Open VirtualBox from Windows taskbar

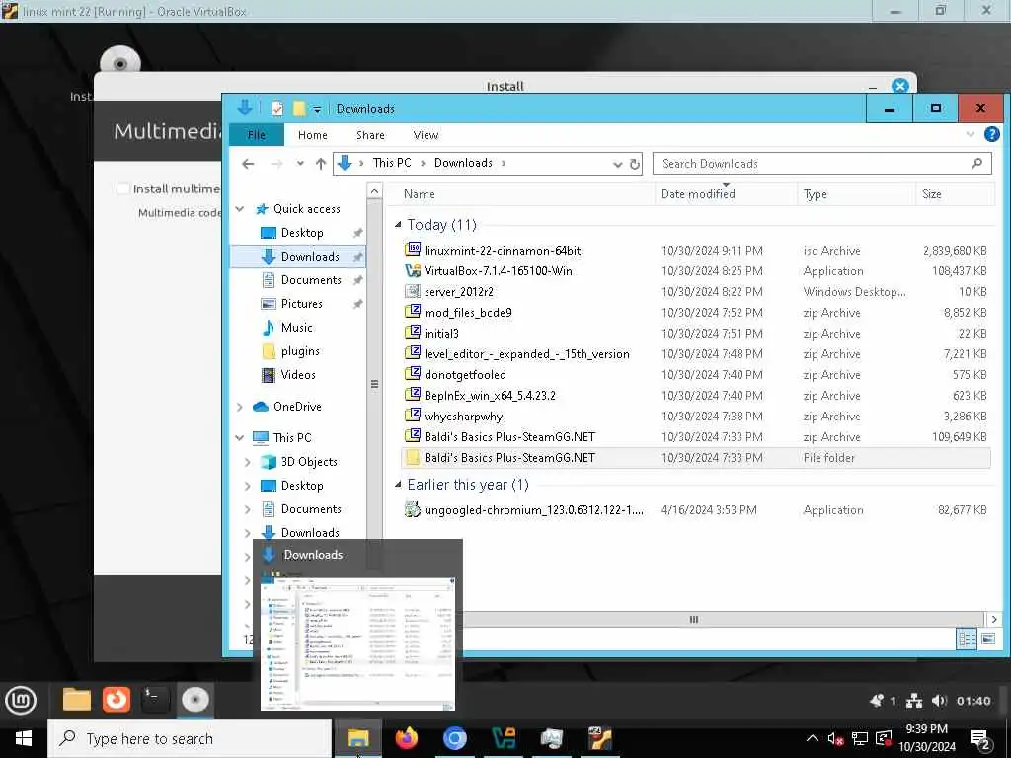point(503,738)
